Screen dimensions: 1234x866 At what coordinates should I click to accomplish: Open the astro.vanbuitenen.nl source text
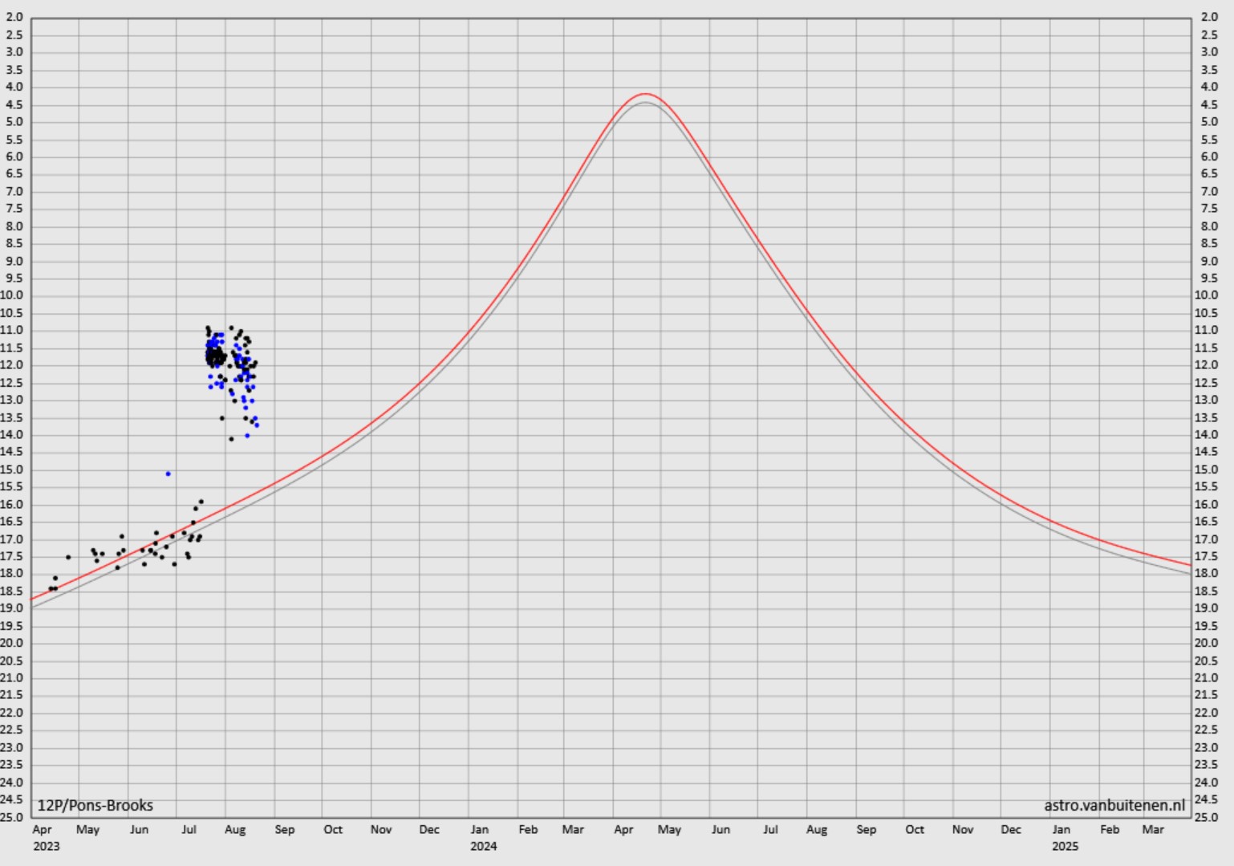pyautogui.click(x=1114, y=805)
